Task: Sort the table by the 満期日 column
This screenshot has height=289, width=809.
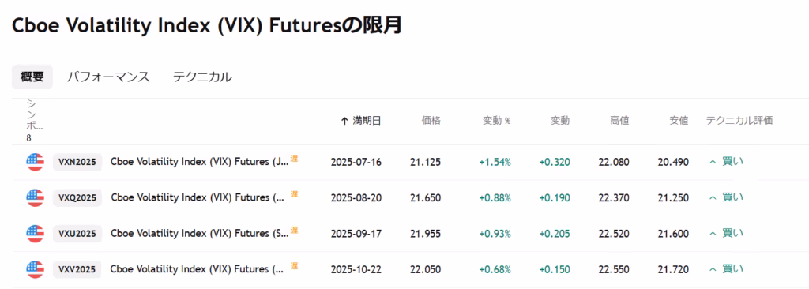Action: point(361,121)
